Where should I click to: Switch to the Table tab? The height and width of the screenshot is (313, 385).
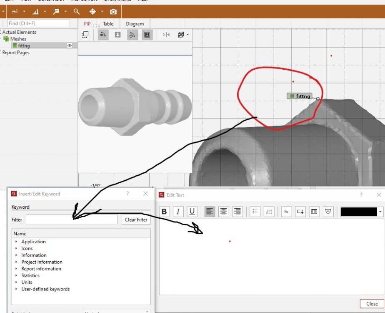[108, 24]
